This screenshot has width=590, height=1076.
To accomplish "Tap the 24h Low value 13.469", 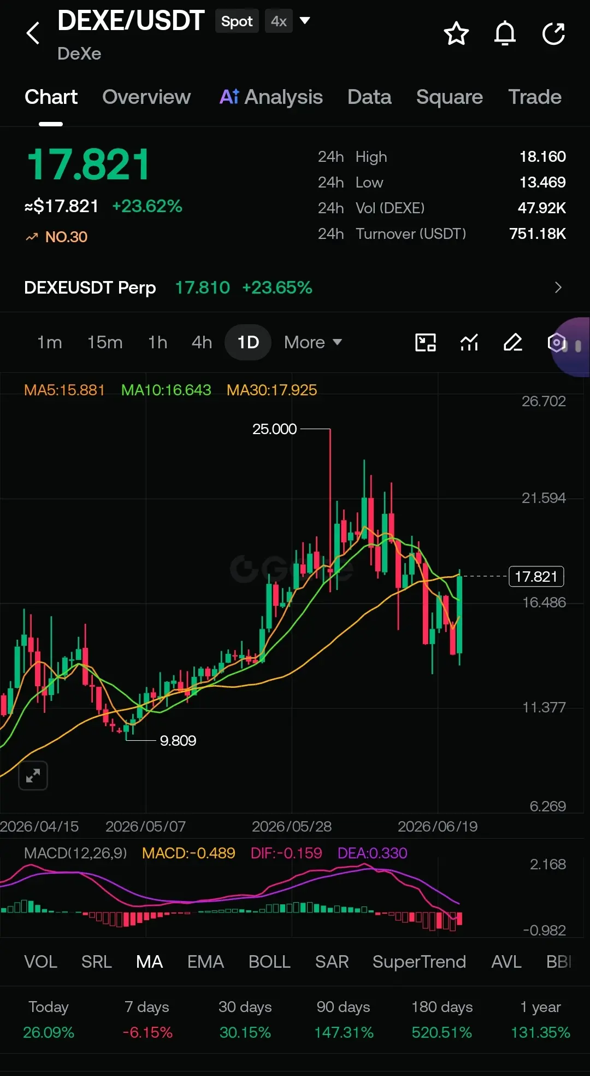I will pos(542,183).
